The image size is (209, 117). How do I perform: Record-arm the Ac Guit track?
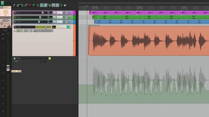click(x=15, y=27)
